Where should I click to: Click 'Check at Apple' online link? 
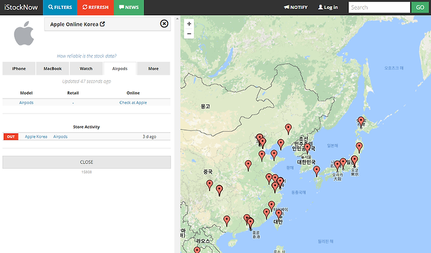[133, 102]
